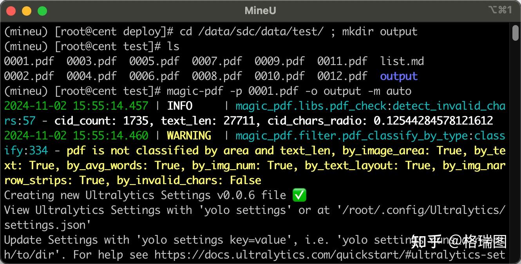Click the green full-screen window button
The width and height of the screenshot is (521, 264).
42,11
